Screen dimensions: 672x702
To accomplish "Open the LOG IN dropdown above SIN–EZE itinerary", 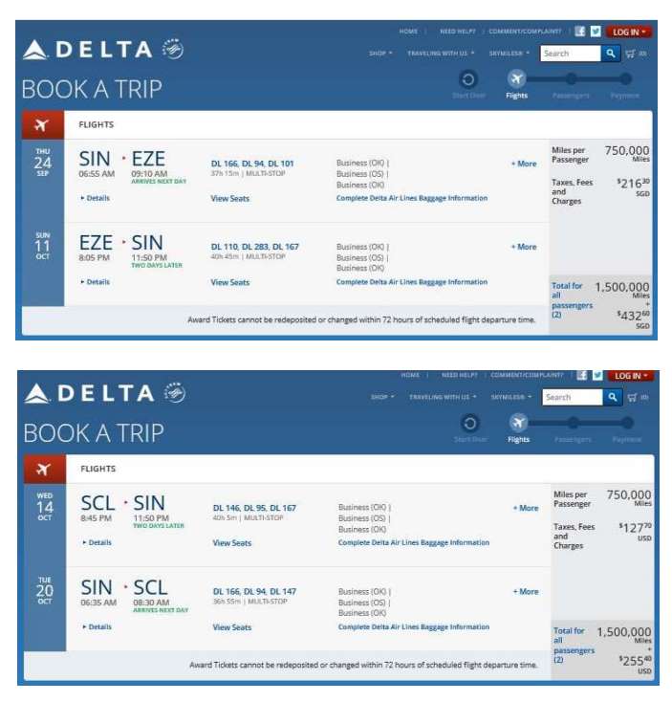I will pos(629,32).
